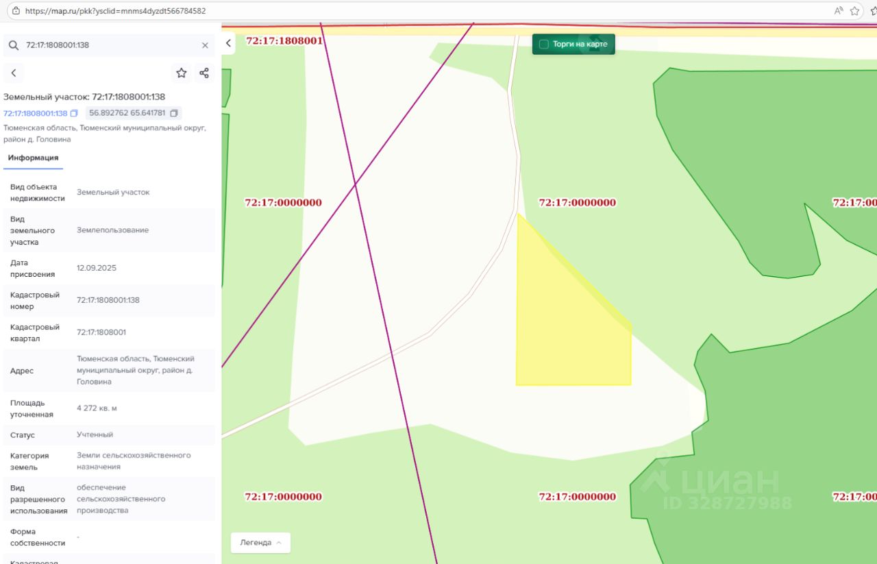This screenshot has width=877, height=564.
Task: View site information icon in address bar
Action: [x=16, y=11]
